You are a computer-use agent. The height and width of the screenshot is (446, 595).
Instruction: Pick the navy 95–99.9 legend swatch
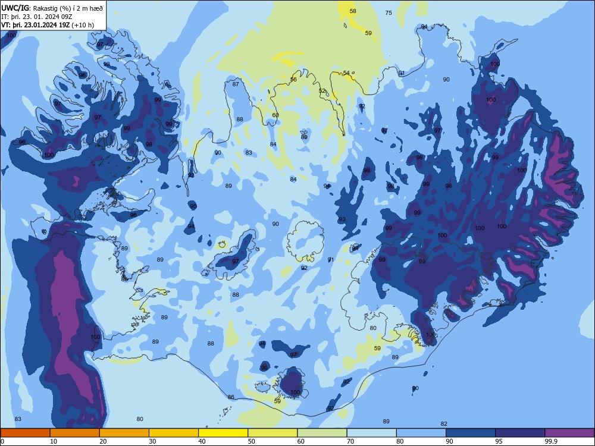[x=520, y=433]
